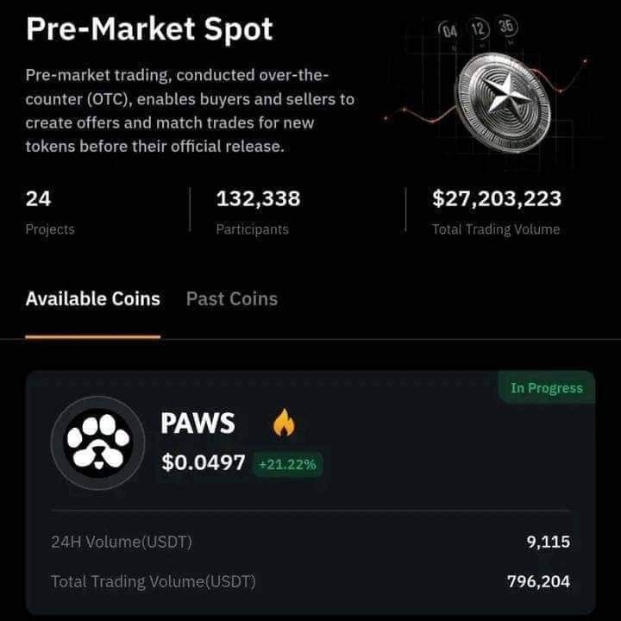Click the orange fire hot icon
The height and width of the screenshot is (621, 621).
tap(283, 423)
